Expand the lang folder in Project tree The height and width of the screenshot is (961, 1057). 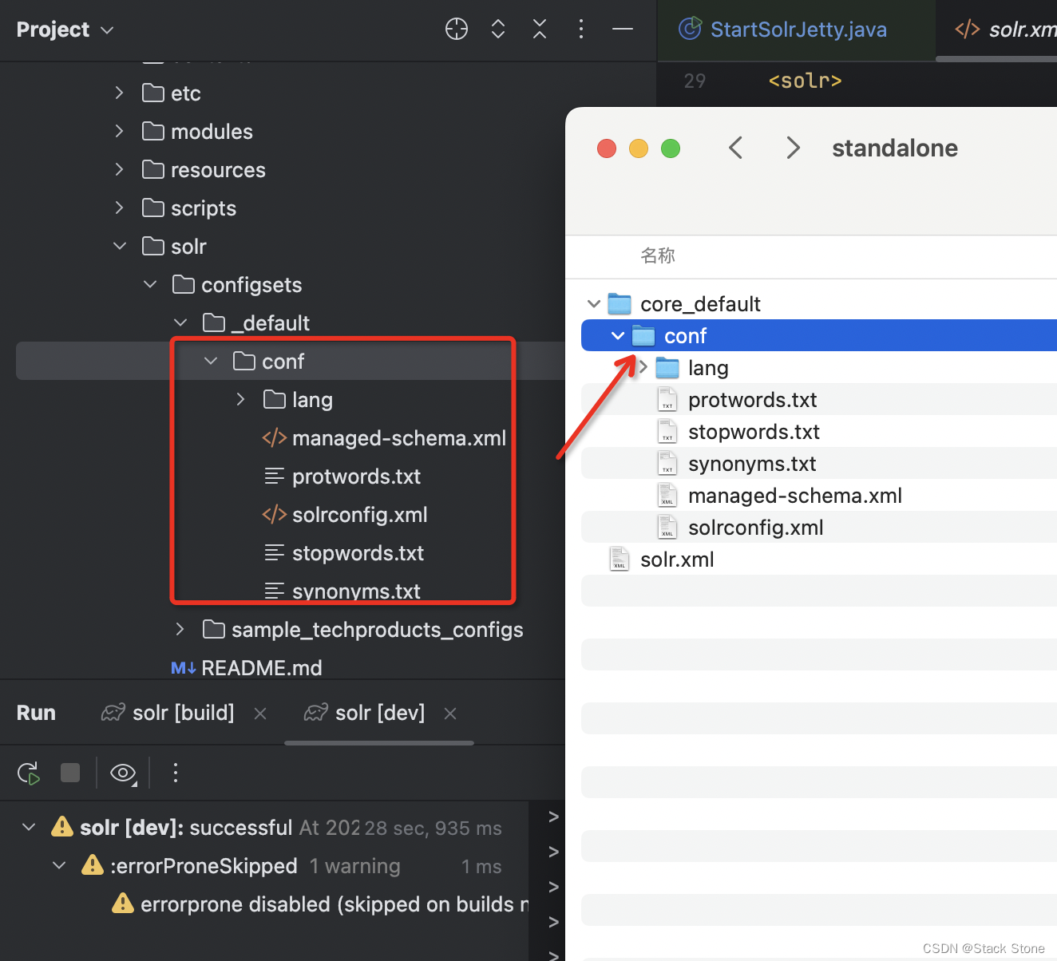[x=240, y=399]
